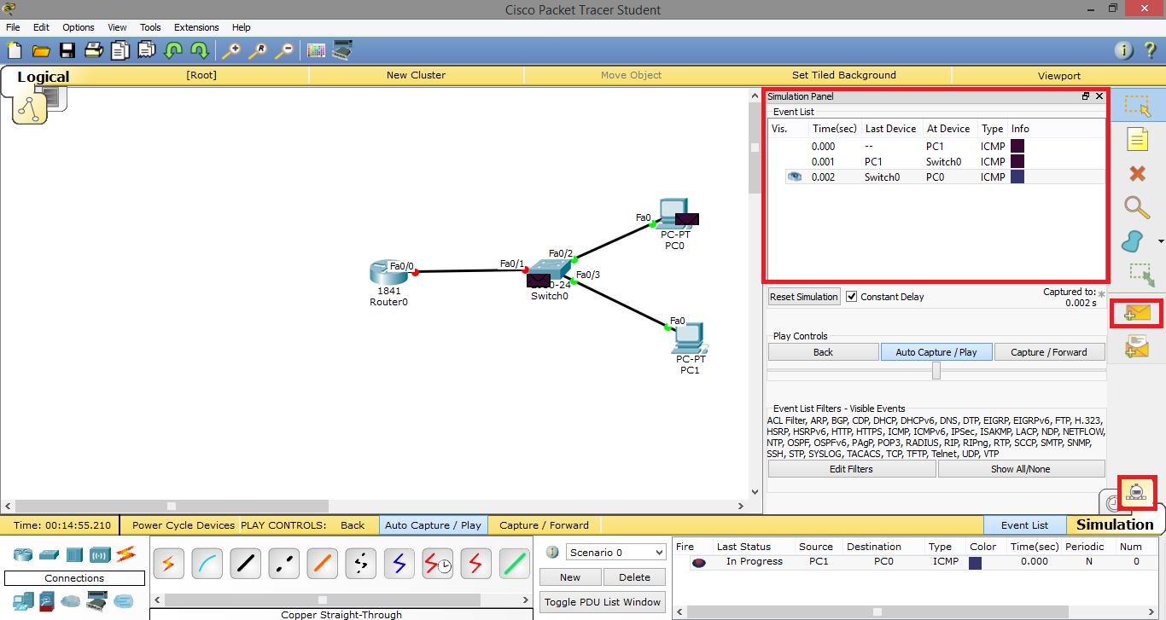Image resolution: width=1166 pixels, height=620 pixels.
Task: Open the File menu
Action: [x=13, y=27]
